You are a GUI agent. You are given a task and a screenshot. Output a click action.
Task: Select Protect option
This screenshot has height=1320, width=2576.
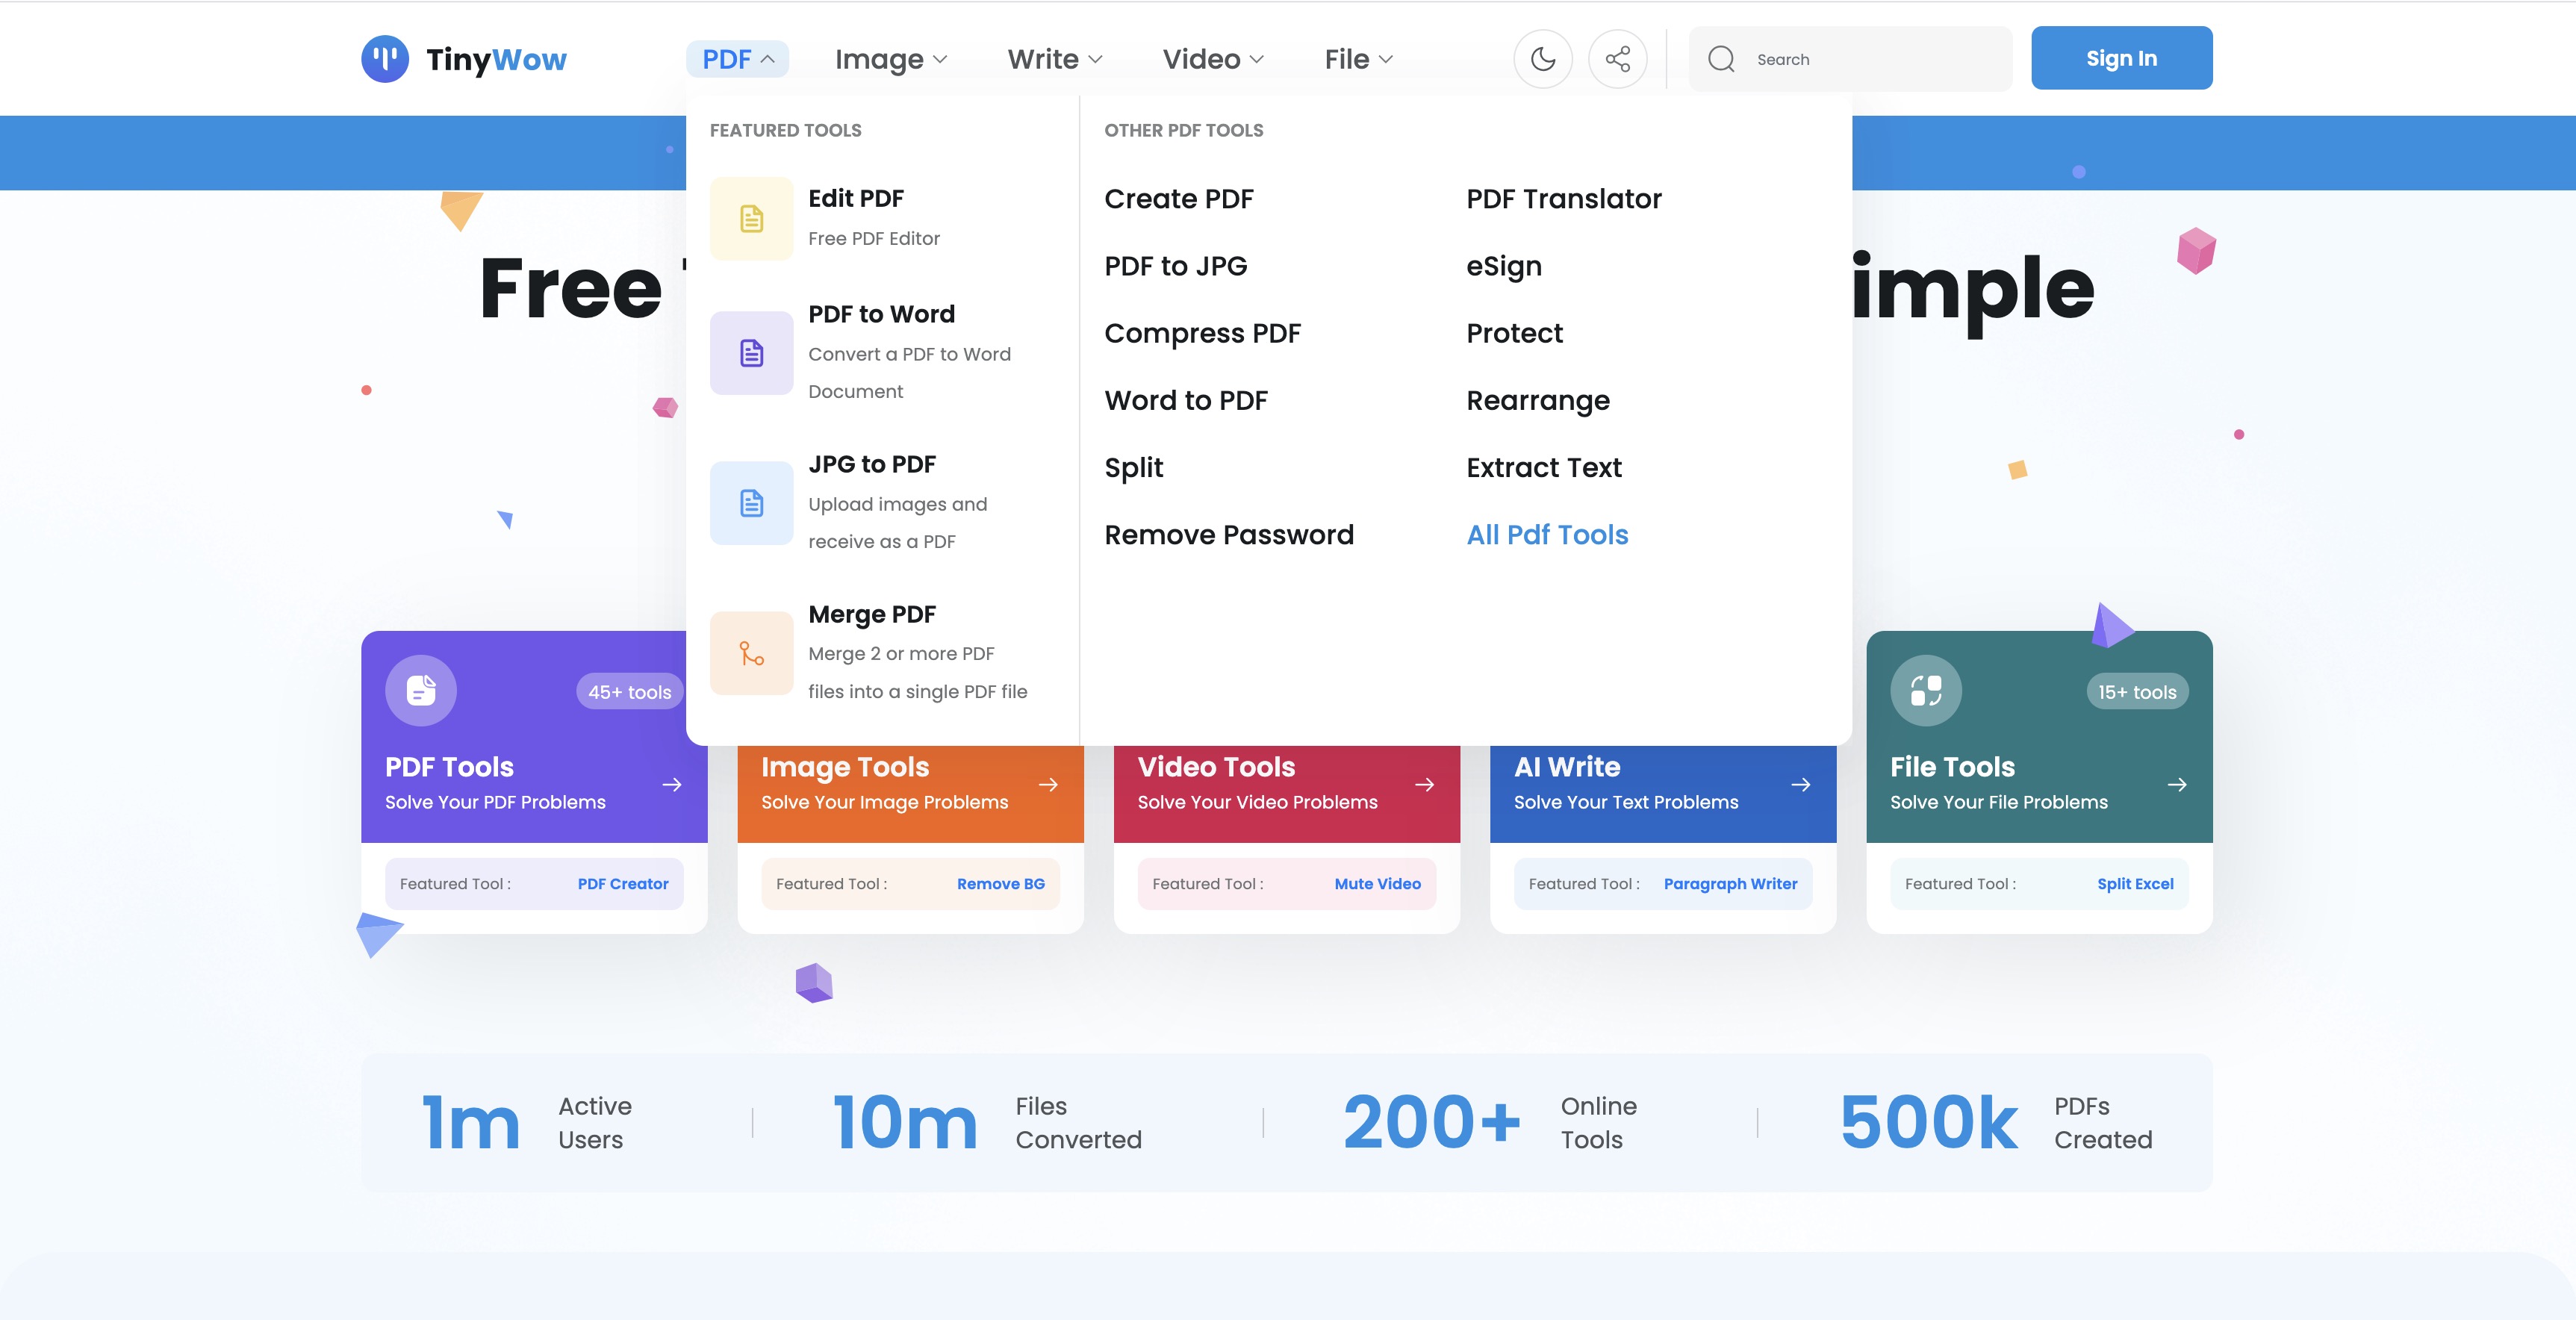[x=1514, y=333]
